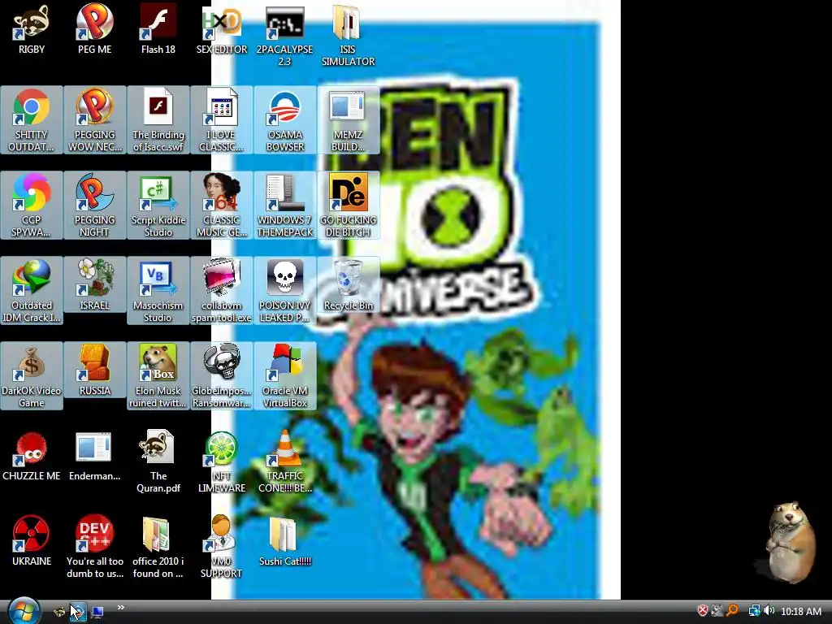Image resolution: width=832 pixels, height=624 pixels.
Task: Open the CHUZZLE ME shortcut
Action: click(32, 457)
